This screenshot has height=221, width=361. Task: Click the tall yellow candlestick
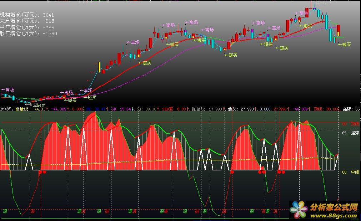click(100, 67)
